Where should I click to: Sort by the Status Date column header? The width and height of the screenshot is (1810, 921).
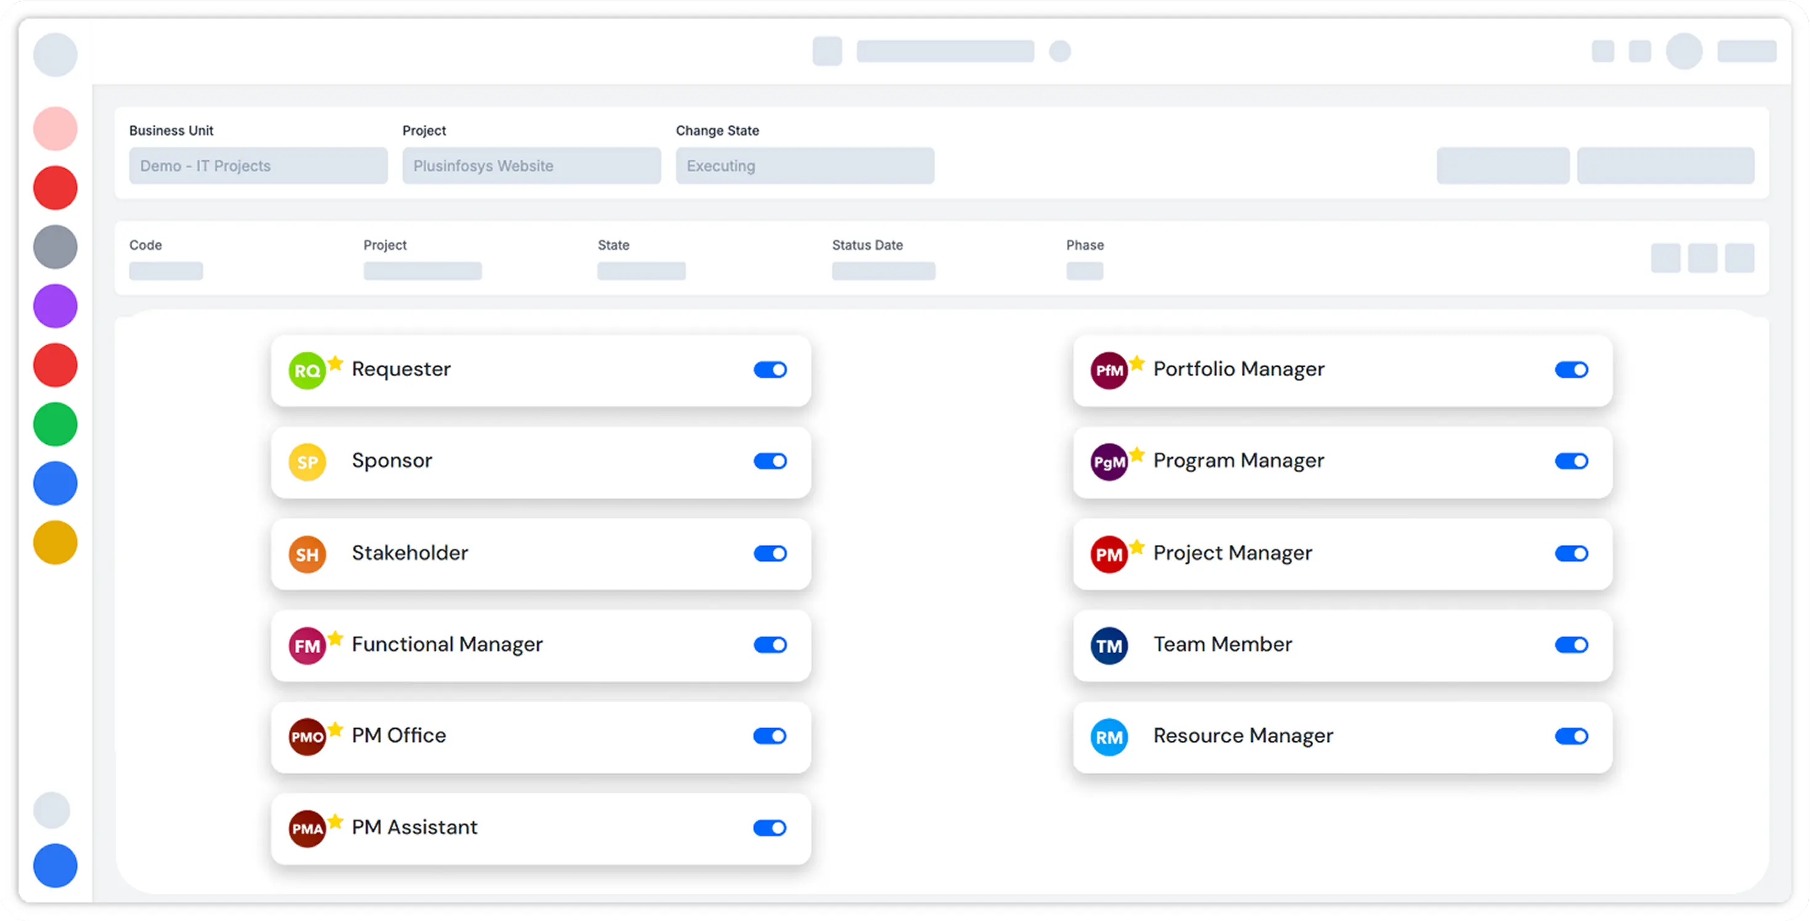(867, 245)
